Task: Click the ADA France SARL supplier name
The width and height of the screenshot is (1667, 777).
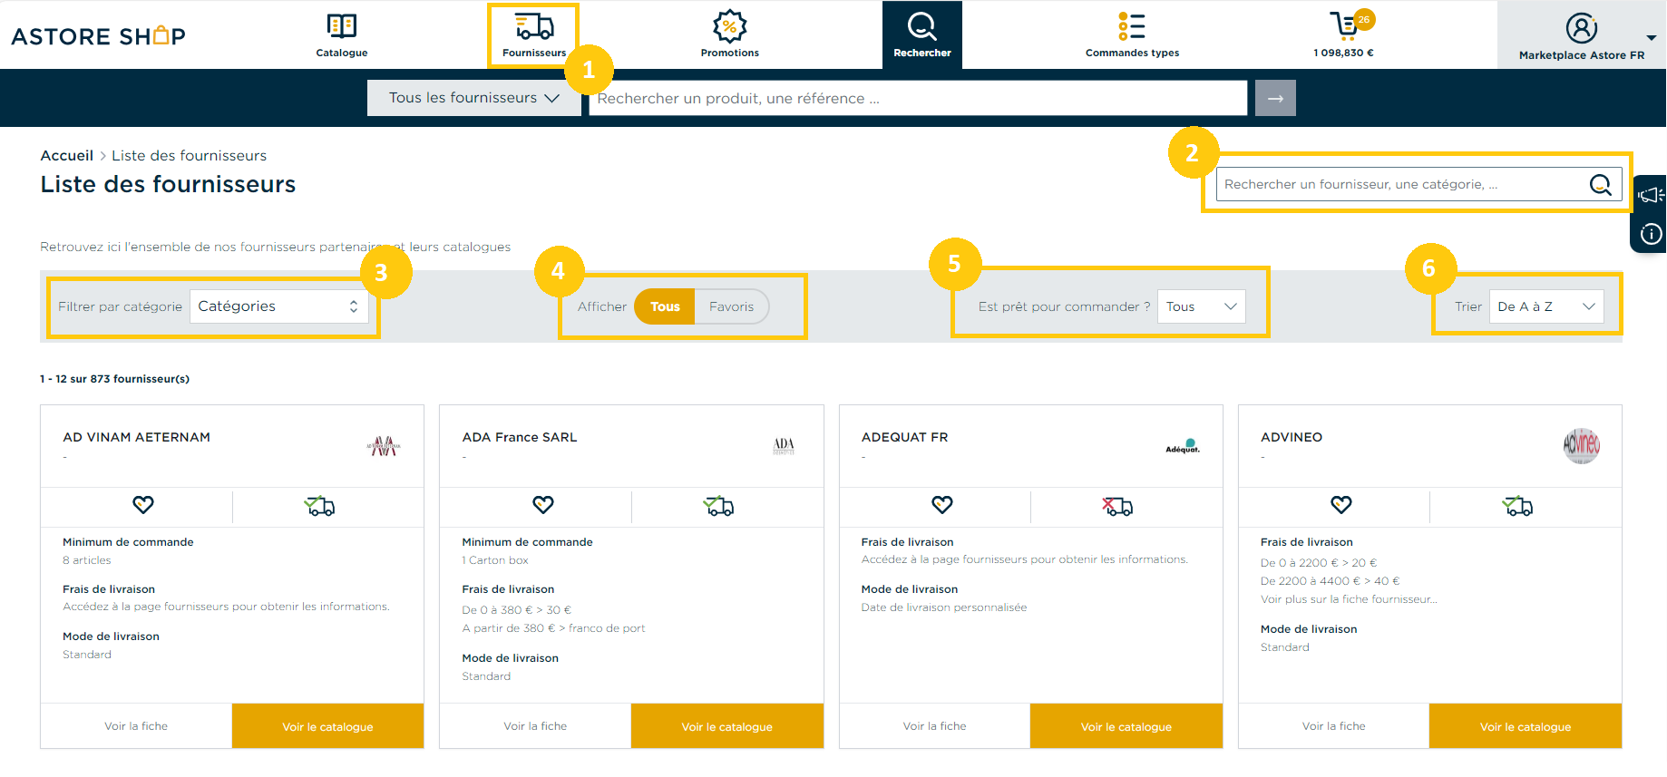Action: click(x=520, y=437)
